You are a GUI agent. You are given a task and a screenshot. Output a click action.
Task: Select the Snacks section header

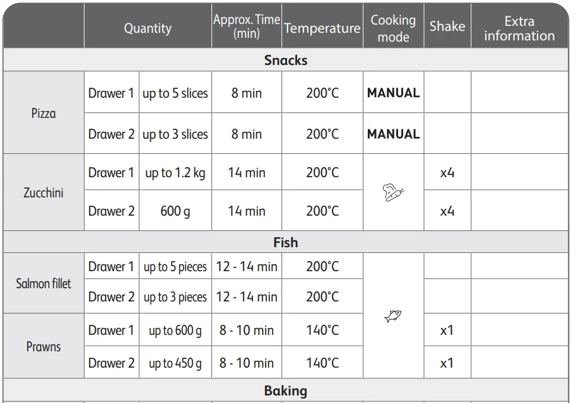click(286, 61)
